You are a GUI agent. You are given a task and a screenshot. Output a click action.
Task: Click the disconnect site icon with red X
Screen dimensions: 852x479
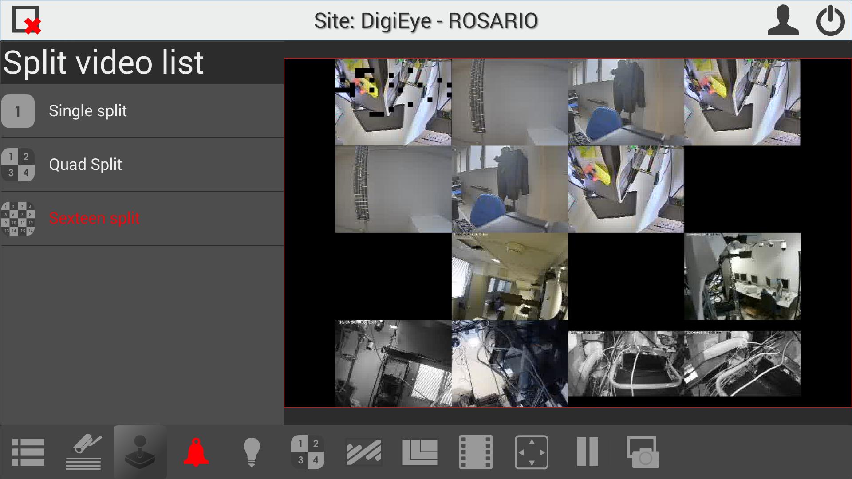[x=27, y=20]
